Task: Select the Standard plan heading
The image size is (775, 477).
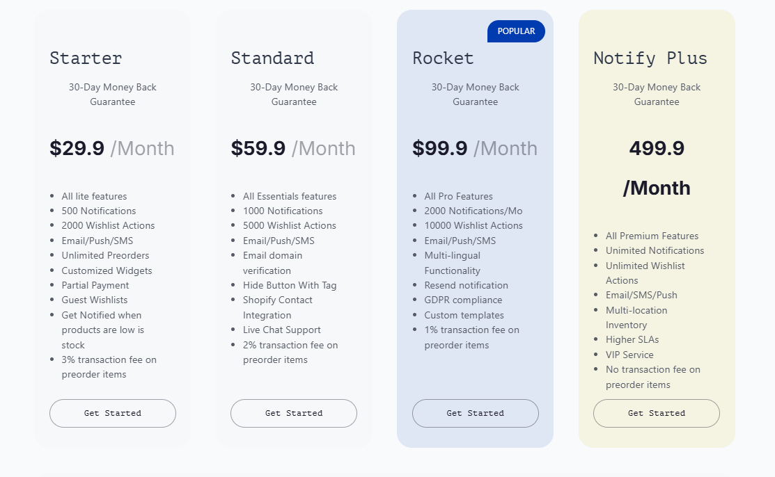Action: click(272, 58)
